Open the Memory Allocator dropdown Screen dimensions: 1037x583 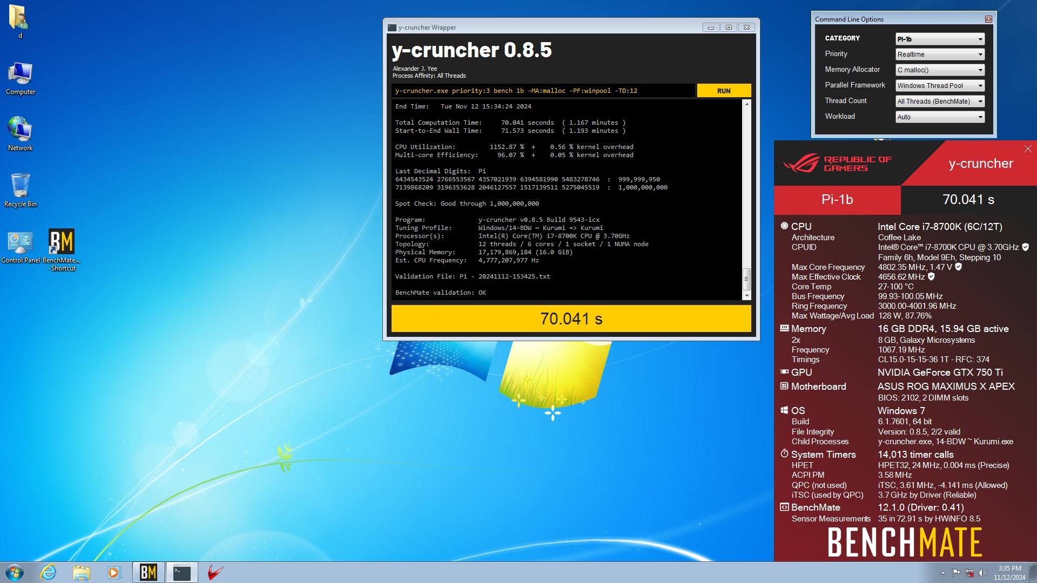click(x=940, y=70)
